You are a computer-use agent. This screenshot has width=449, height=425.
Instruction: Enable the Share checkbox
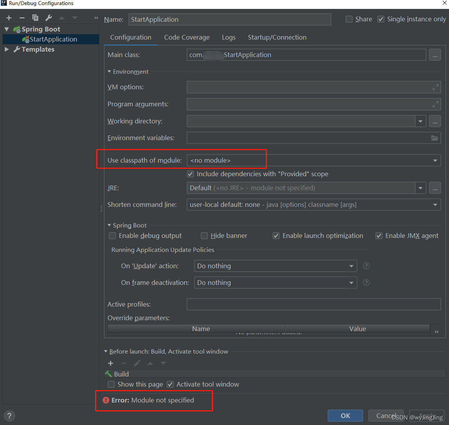349,19
